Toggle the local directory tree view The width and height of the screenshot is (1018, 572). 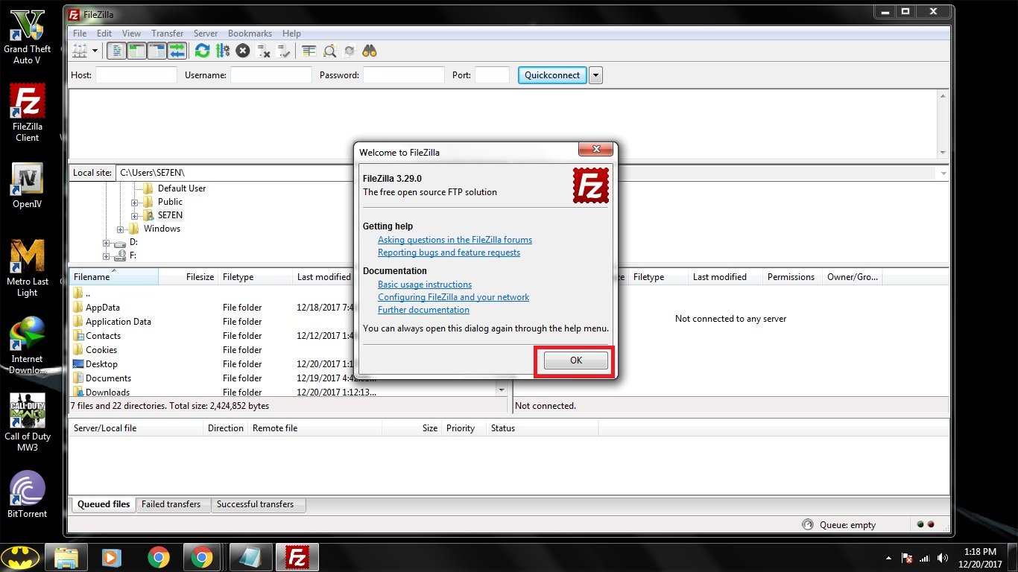coord(136,51)
